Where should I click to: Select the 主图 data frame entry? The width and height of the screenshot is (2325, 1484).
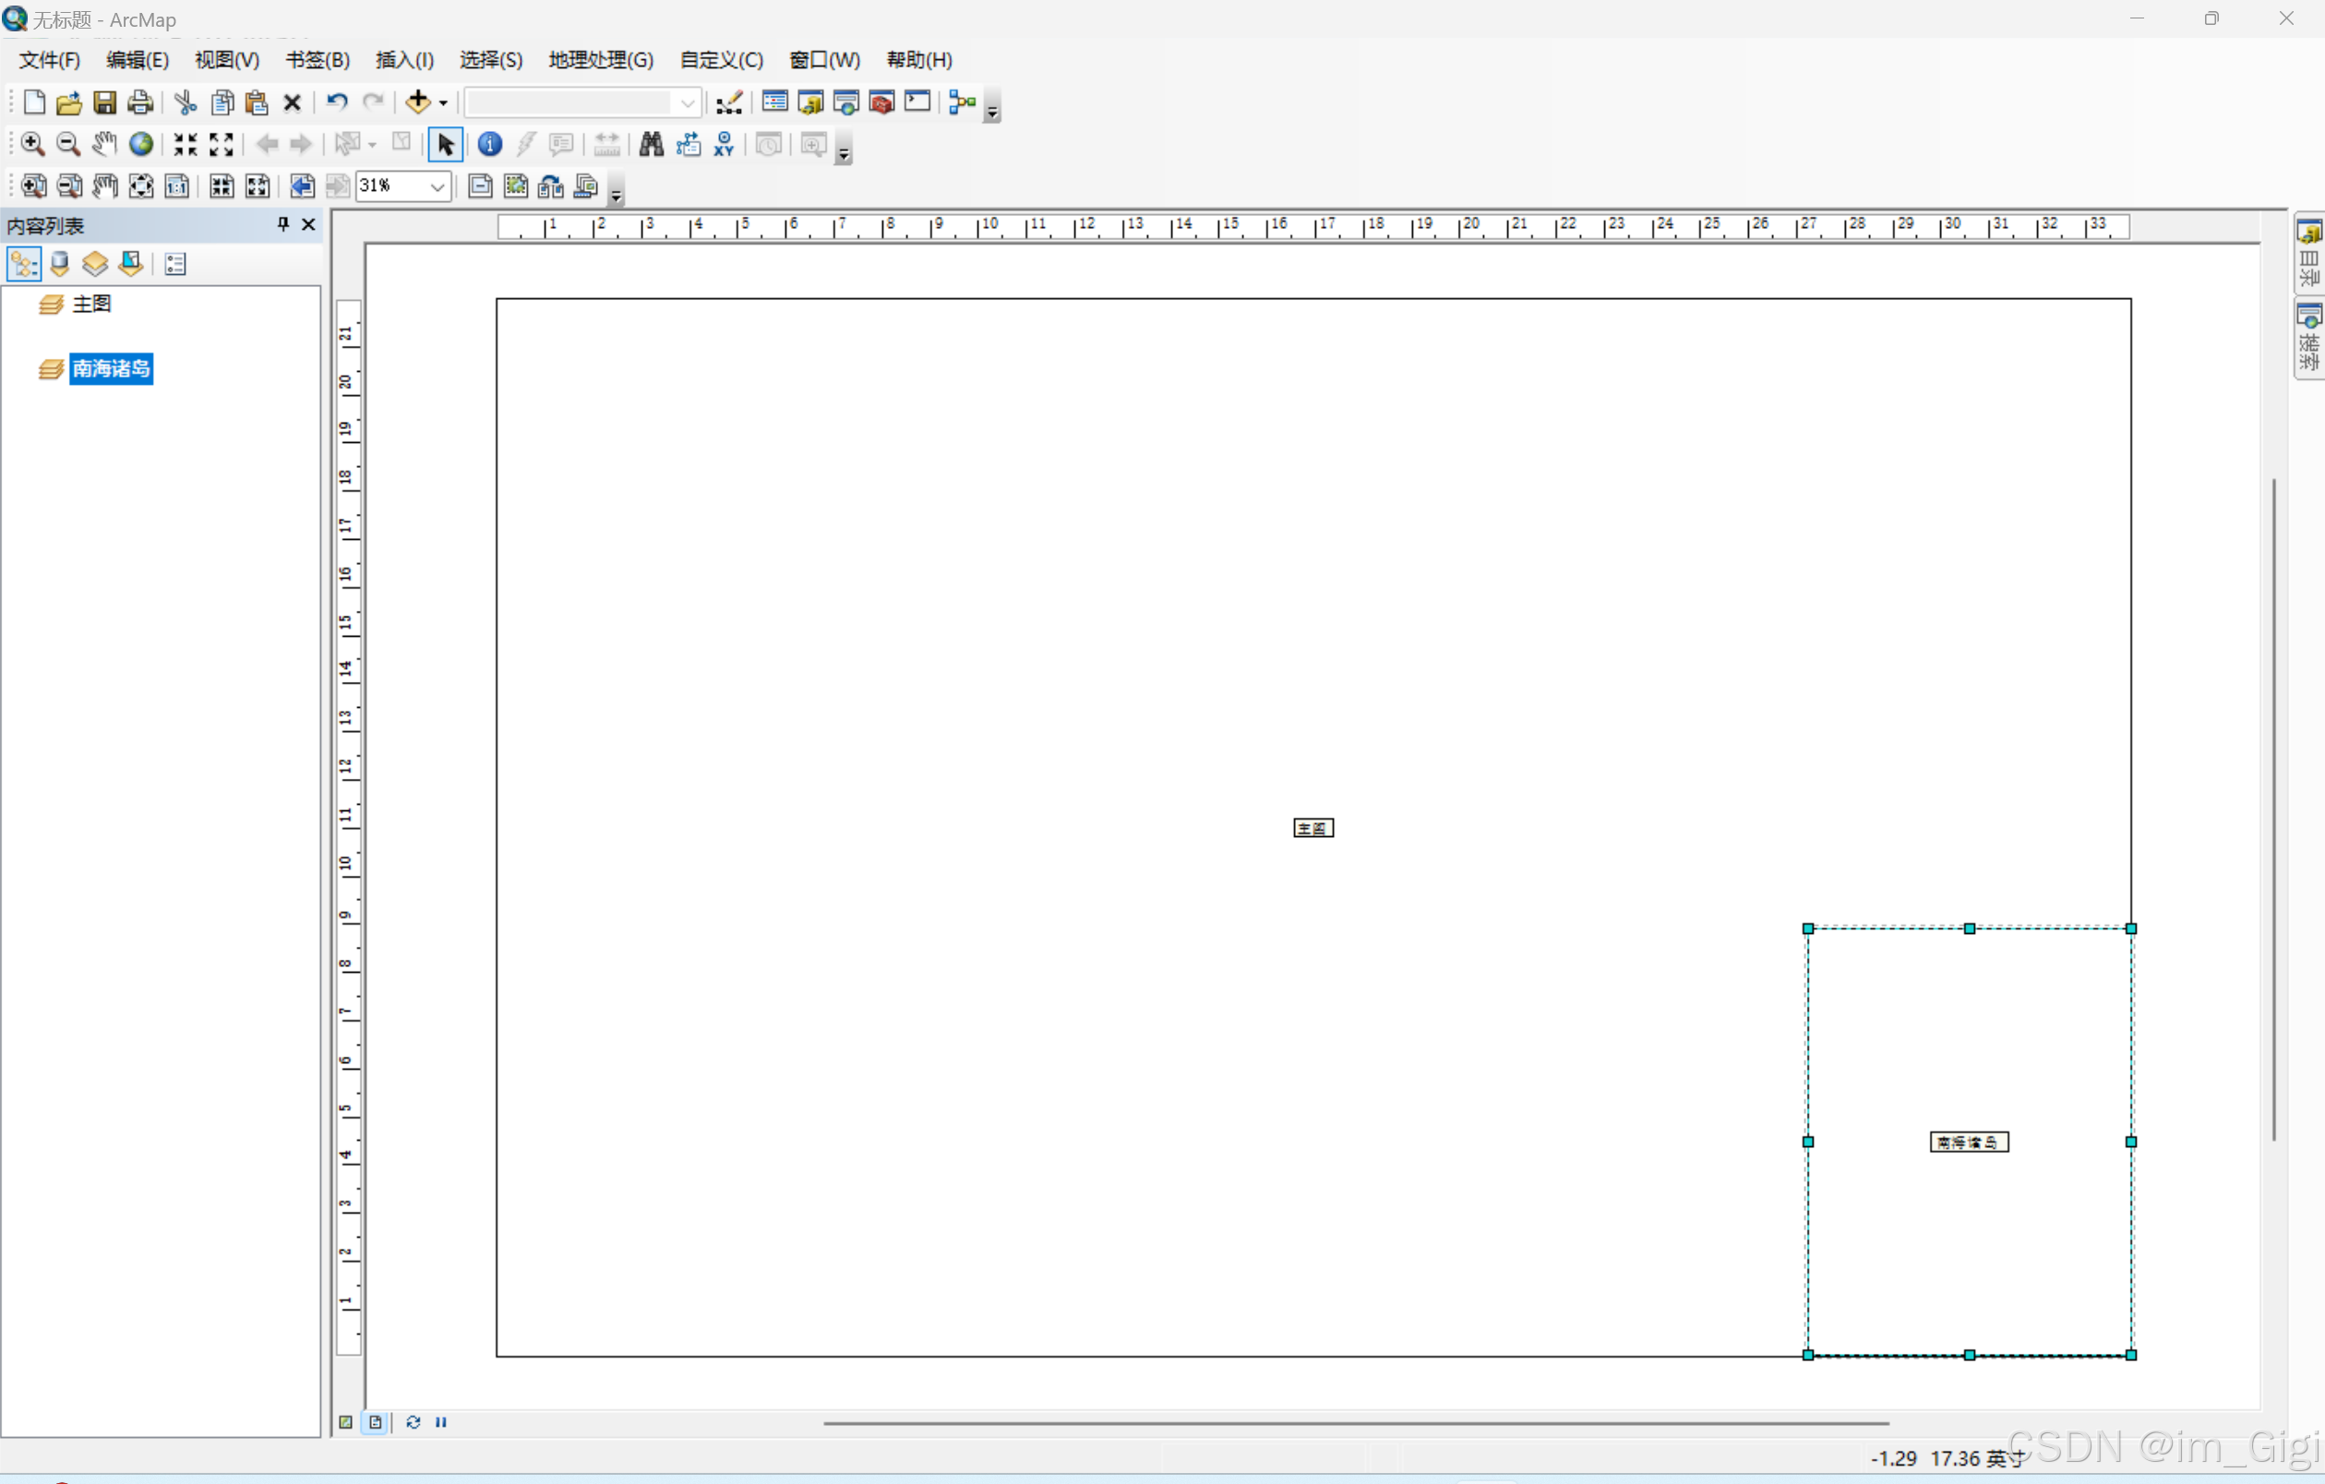[90, 305]
